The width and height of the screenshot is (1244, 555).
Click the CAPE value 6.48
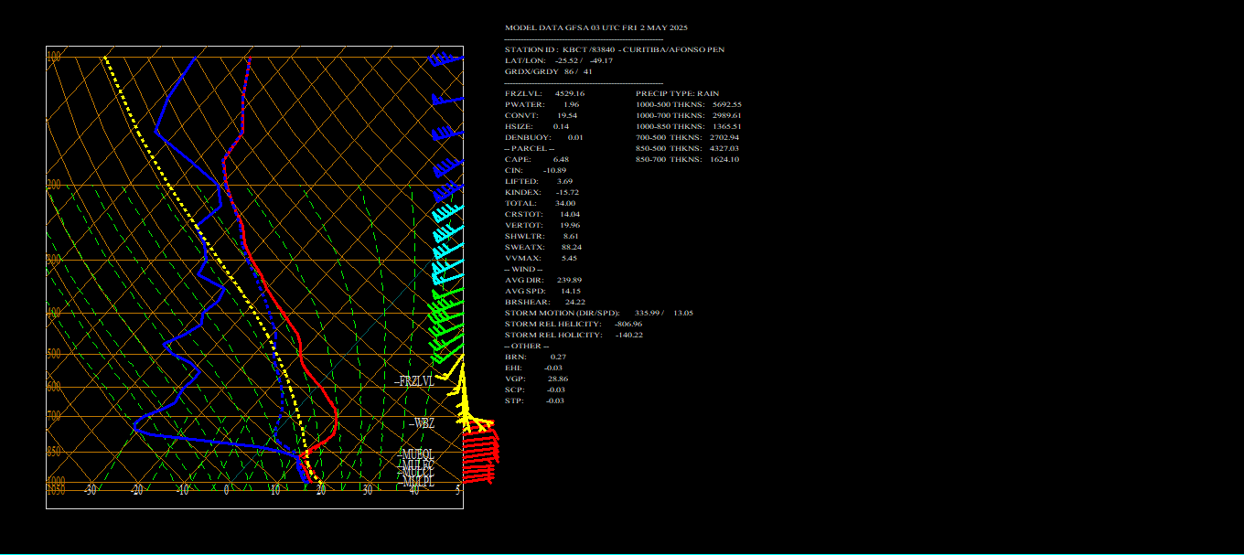coord(561,159)
